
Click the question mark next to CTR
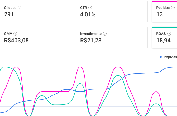pyautogui.click(x=90, y=8)
